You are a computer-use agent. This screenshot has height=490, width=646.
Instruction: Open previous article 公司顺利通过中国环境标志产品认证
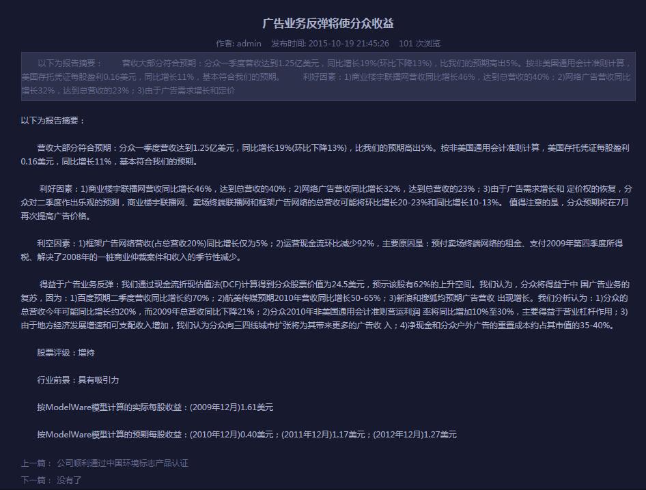click(x=122, y=463)
